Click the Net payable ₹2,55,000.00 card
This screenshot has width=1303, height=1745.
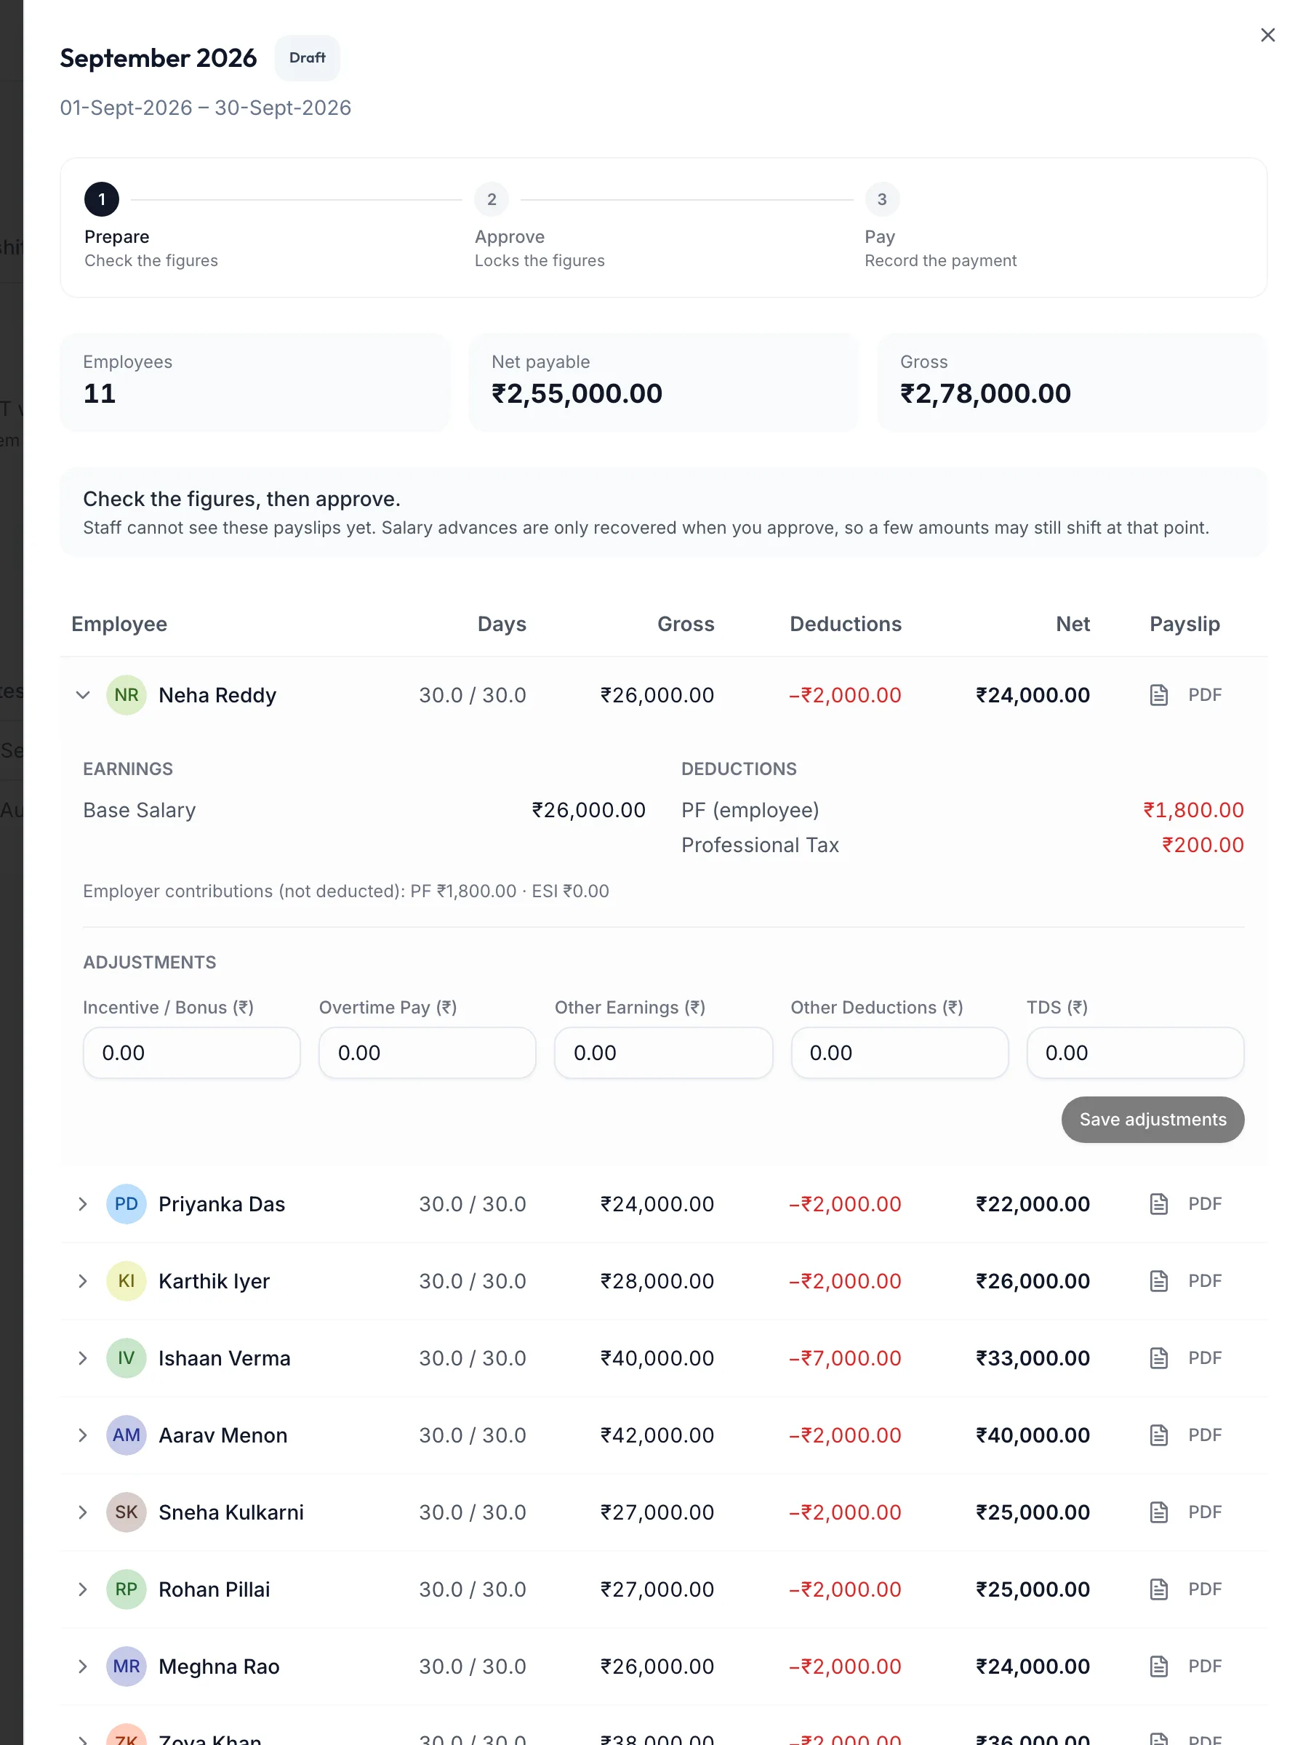click(663, 382)
